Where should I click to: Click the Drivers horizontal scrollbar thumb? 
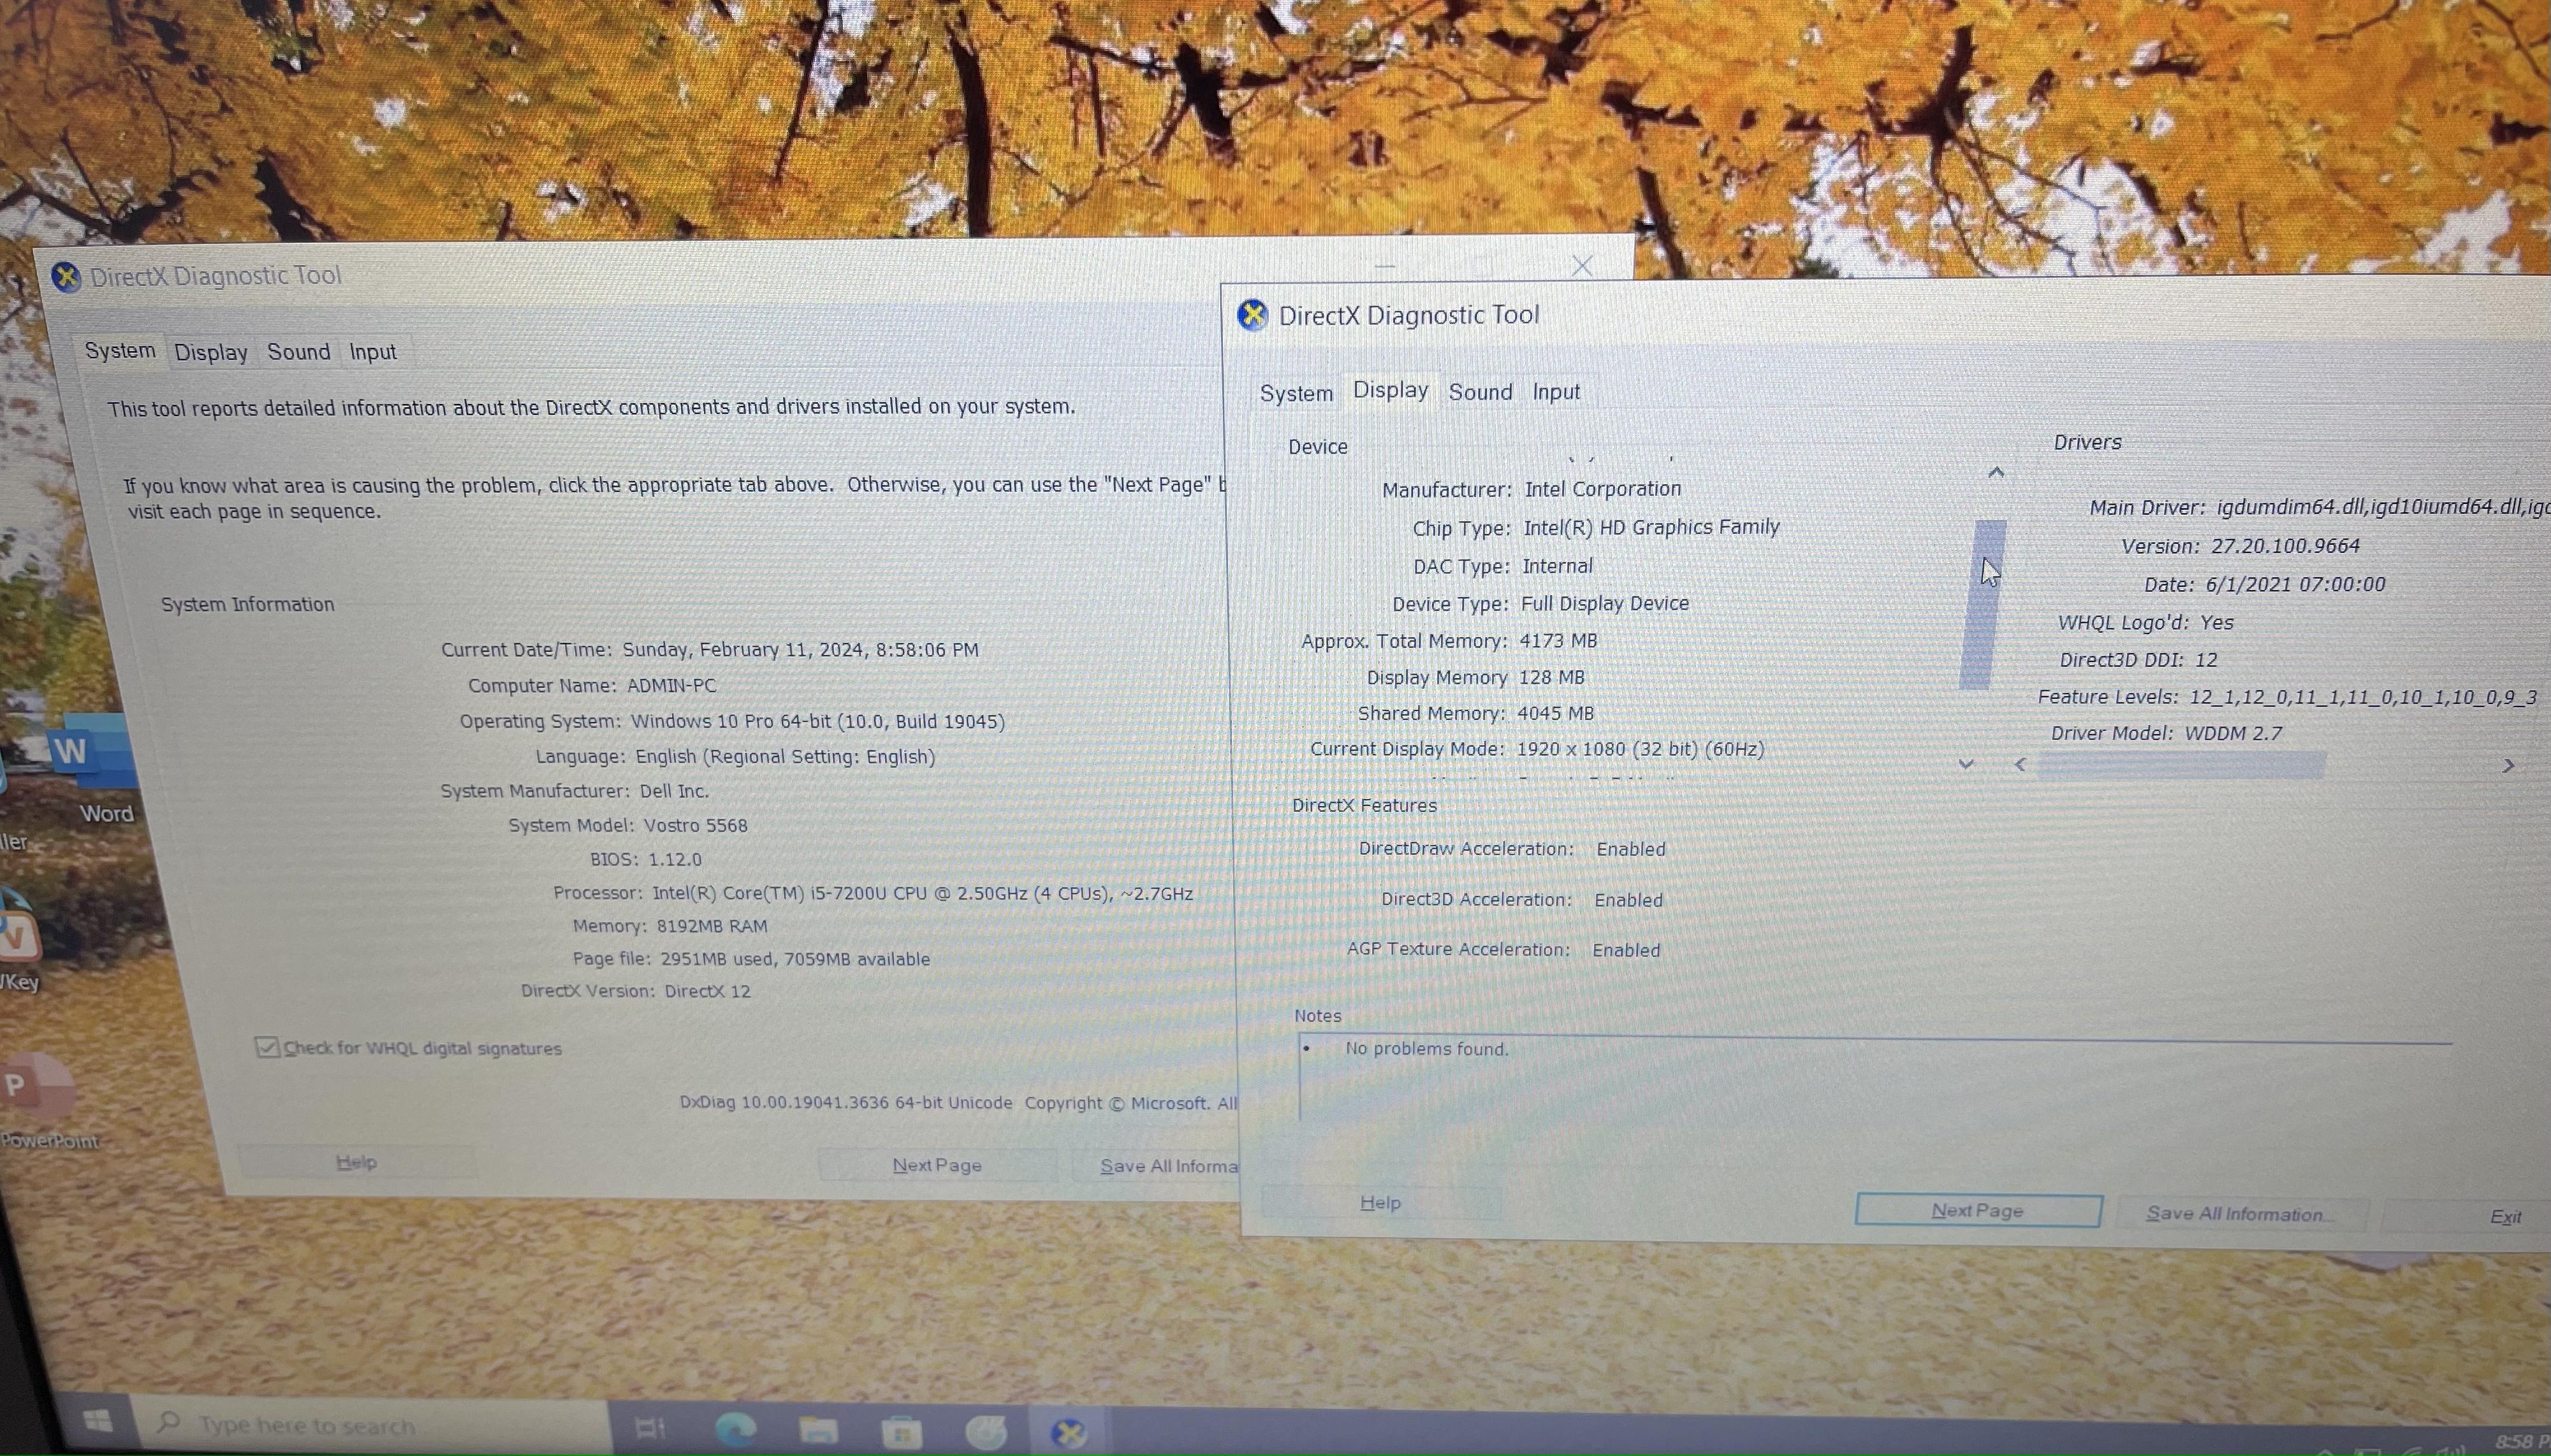2182,766
